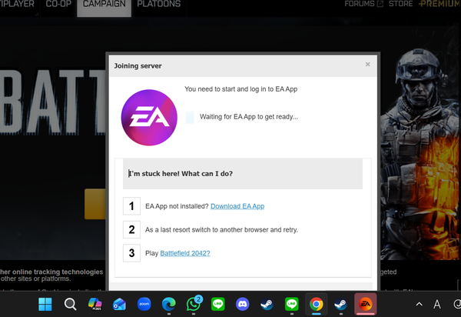Expand the hidden system tray icons
Image resolution: width=461 pixels, height=317 pixels.
[420, 304]
